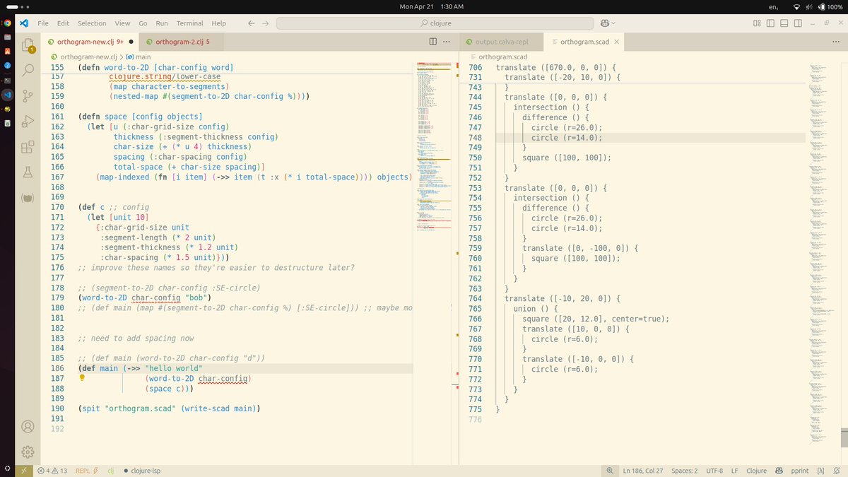
Task: Open the LF end-of-line selector
Action: coord(734,471)
